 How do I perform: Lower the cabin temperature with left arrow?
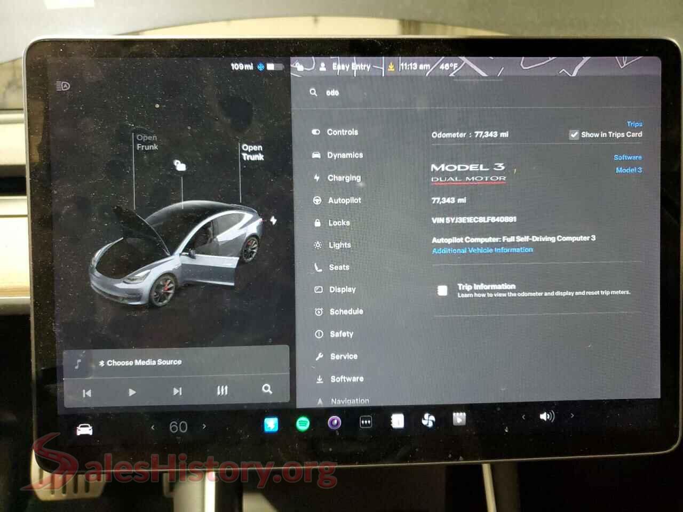coord(153,427)
